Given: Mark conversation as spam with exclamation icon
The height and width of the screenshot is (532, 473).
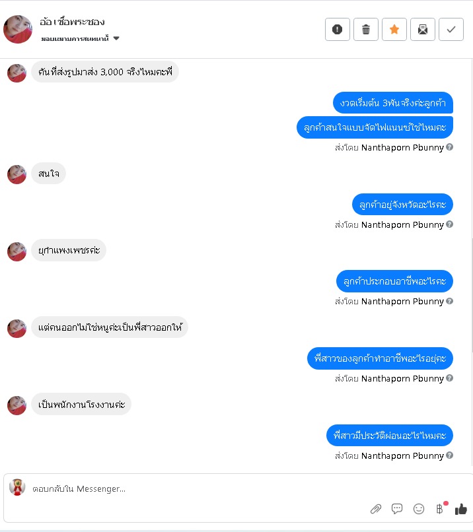Looking at the screenshot, I should 337,30.
